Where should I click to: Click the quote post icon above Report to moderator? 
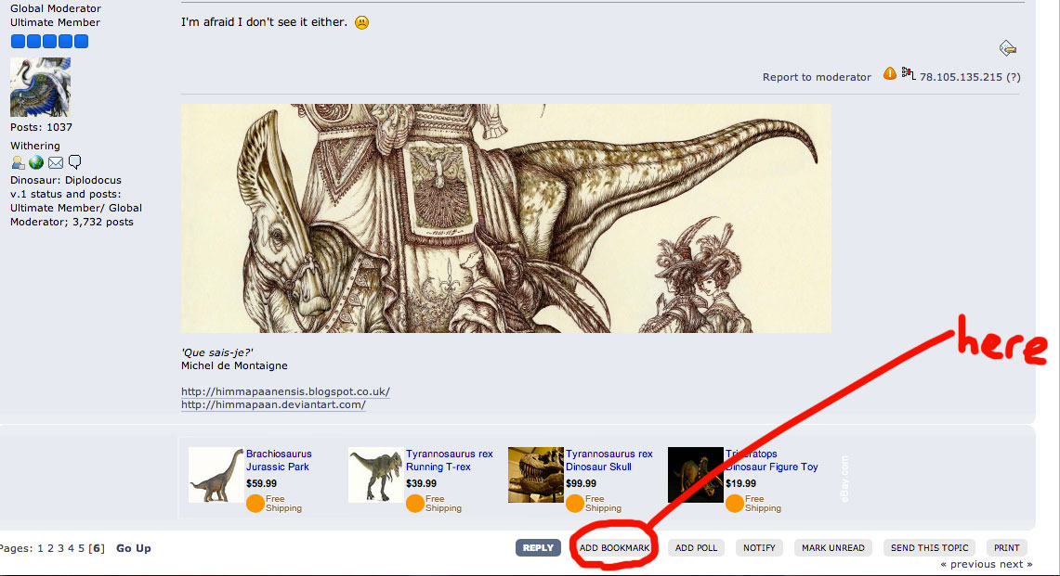(1007, 48)
